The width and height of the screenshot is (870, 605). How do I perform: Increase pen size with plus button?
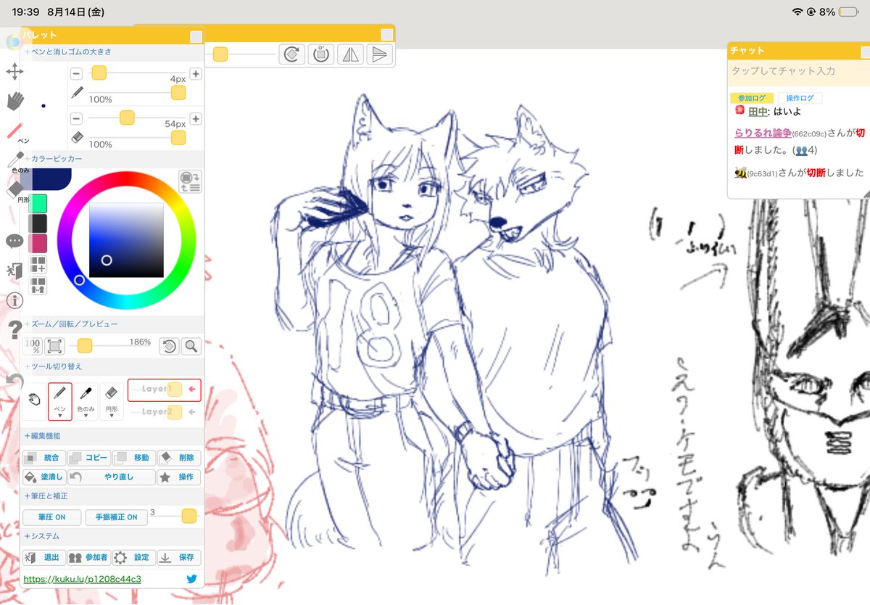coord(196,74)
